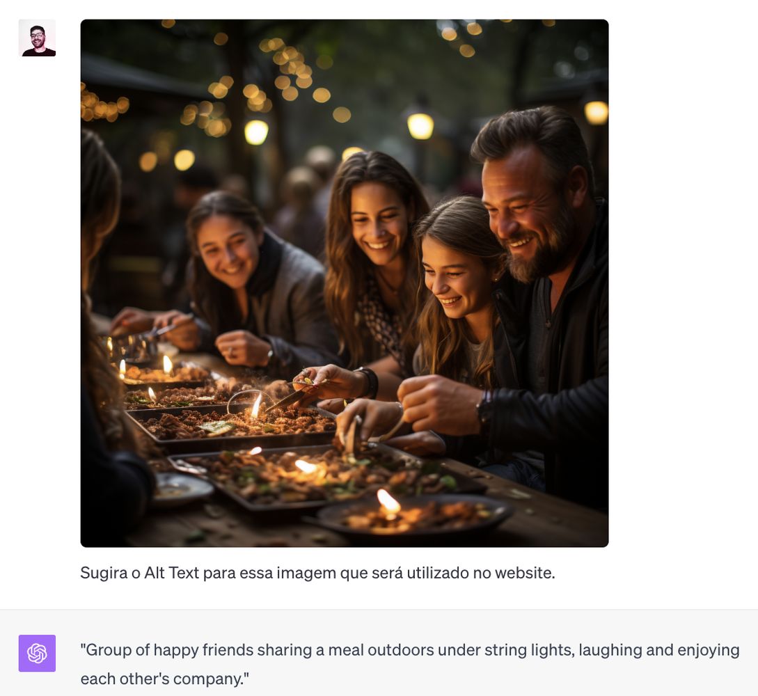The height and width of the screenshot is (696, 758).
Task: Click the user profile avatar
Action: 37,38
